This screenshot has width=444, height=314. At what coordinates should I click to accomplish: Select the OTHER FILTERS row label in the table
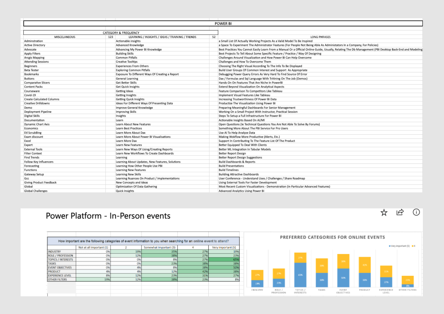62,279
